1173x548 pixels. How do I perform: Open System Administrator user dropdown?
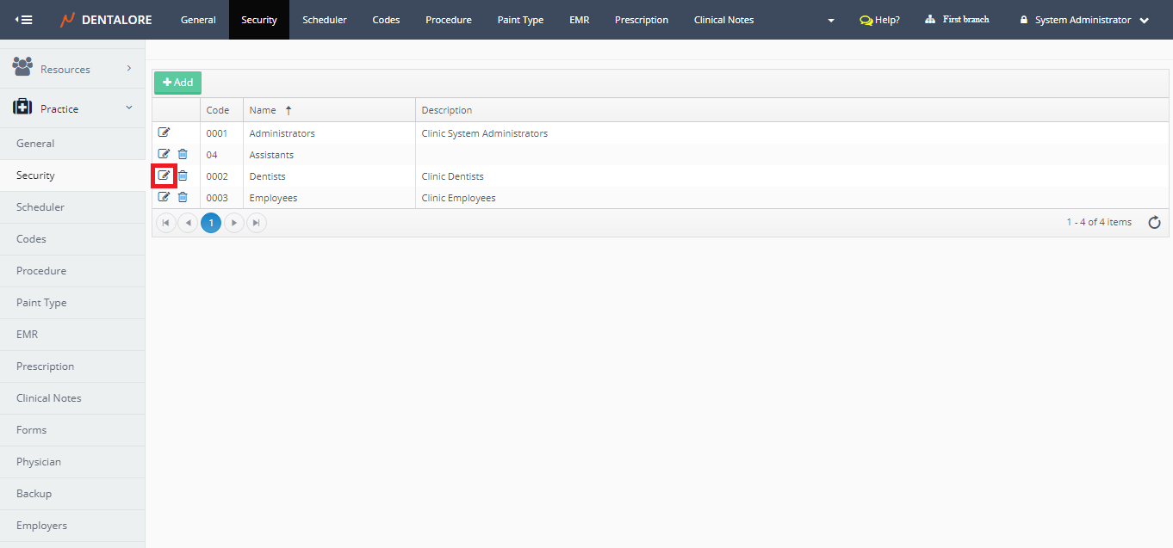click(1083, 20)
